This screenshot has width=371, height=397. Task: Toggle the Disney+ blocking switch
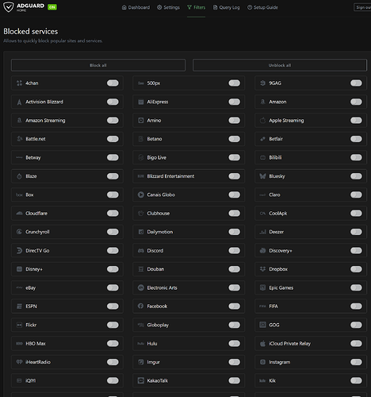pyautogui.click(x=113, y=269)
